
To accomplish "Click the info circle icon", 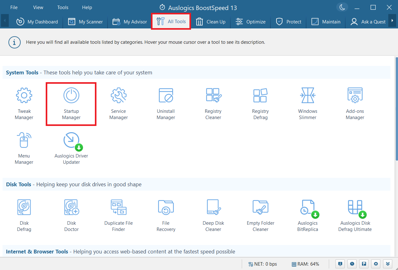I will pyautogui.click(x=14, y=42).
